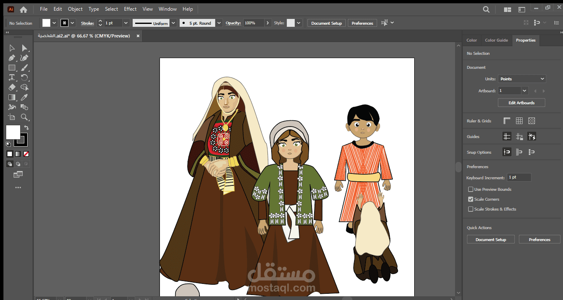Open the graphic Style dropdown

coord(299,23)
